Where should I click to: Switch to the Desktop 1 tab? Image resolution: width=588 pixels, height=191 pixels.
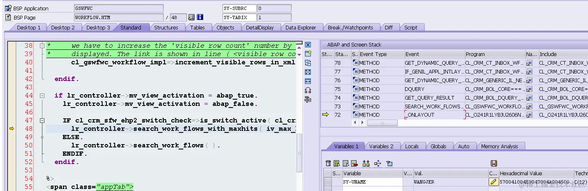(29, 27)
